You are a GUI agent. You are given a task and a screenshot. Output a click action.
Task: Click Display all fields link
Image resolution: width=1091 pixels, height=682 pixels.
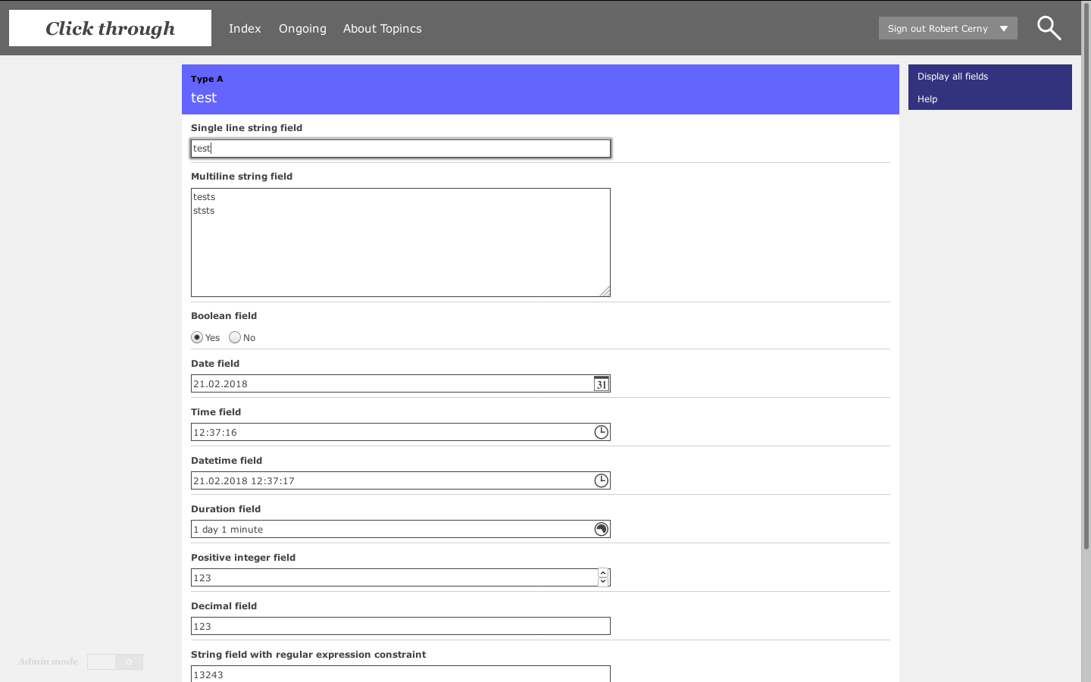coord(952,77)
